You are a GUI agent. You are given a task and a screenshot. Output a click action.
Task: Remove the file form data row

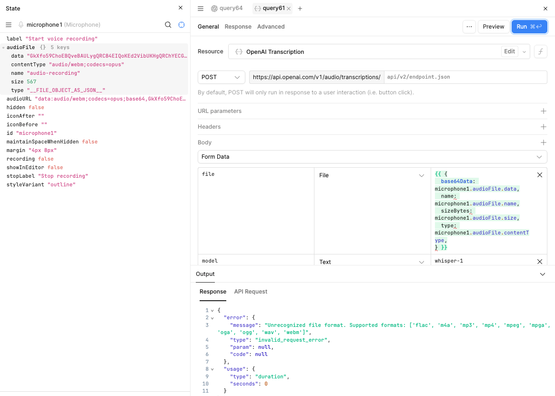(x=540, y=175)
